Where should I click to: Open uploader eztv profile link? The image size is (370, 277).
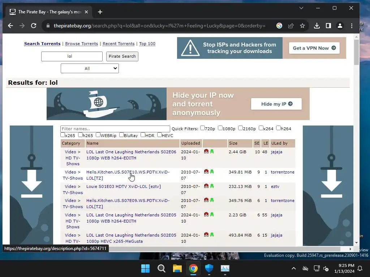pyautogui.click(x=275, y=186)
